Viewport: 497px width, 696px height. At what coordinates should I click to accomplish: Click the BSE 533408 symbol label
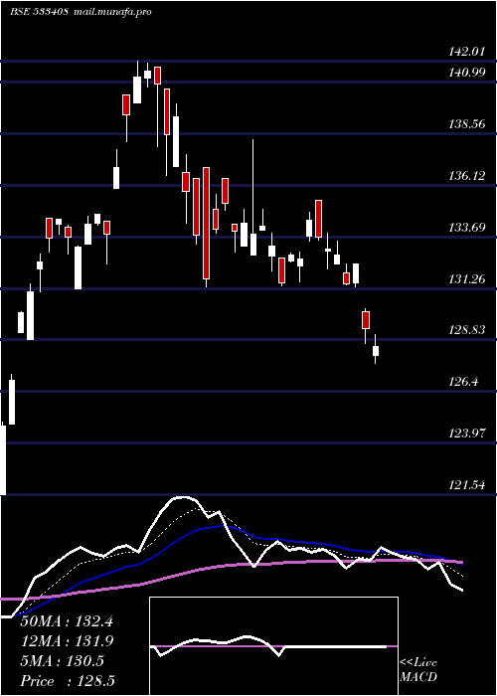39,12
